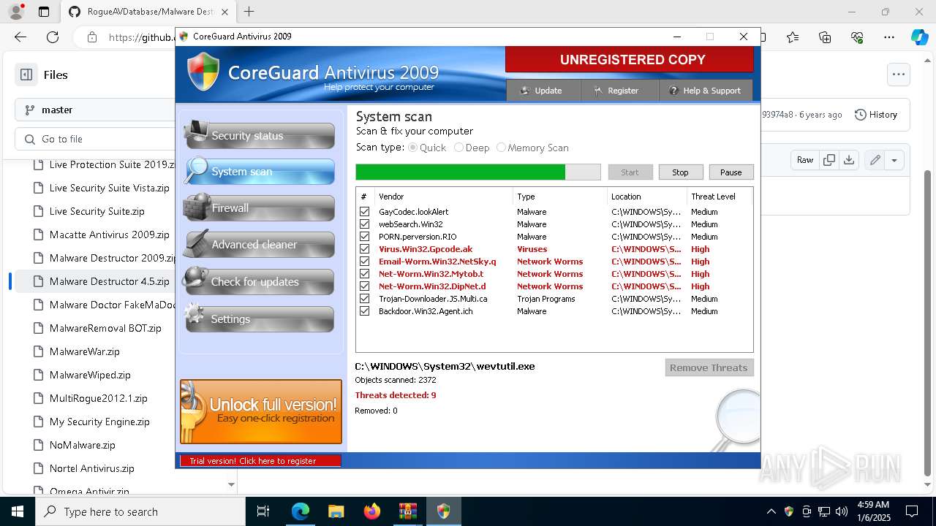This screenshot has width=936, height=526.
Task: Open the Firewall section
Action: (x=260, y=207)
